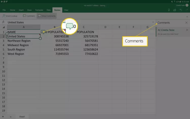Screen dimensions: 190x119
Task: Click the select-all corner triangle
Action: (x=4, y=27)
